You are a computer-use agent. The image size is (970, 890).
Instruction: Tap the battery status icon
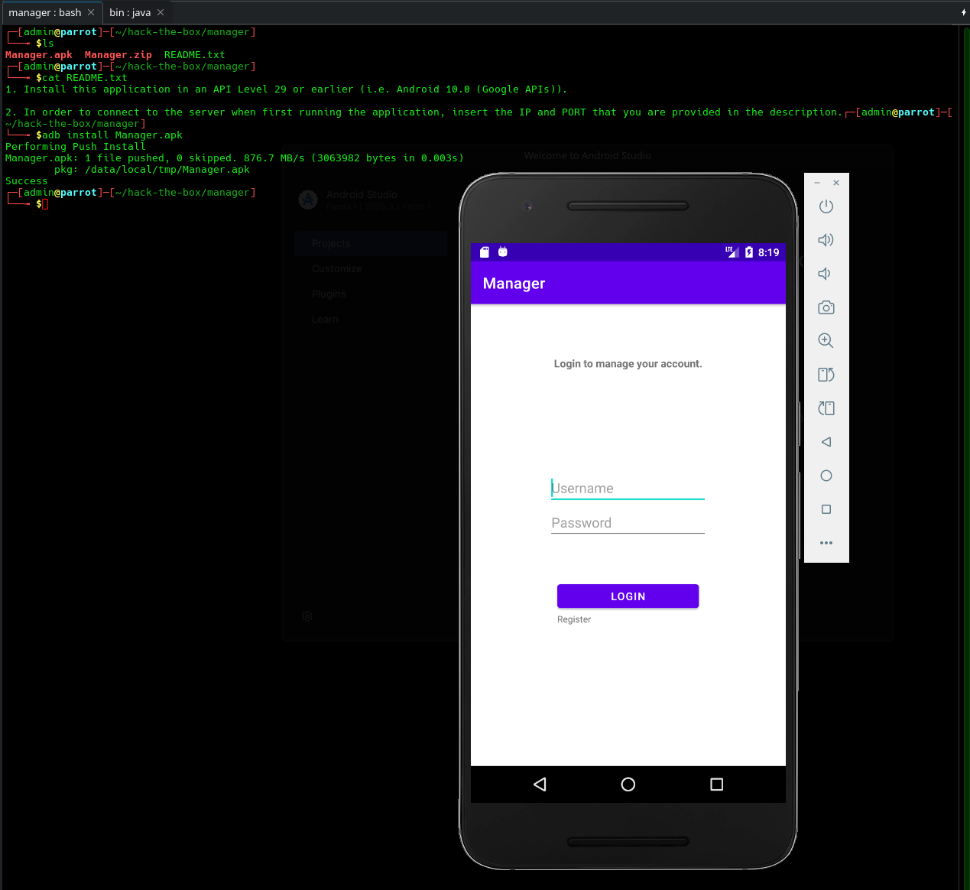749,252
